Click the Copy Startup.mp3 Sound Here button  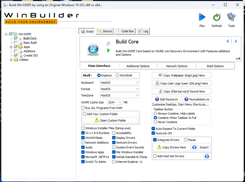[182, 91]
